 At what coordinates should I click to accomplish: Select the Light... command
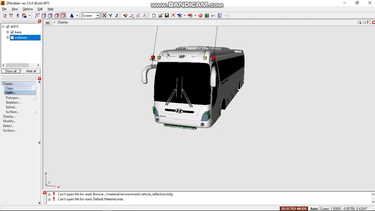point(20,93)
